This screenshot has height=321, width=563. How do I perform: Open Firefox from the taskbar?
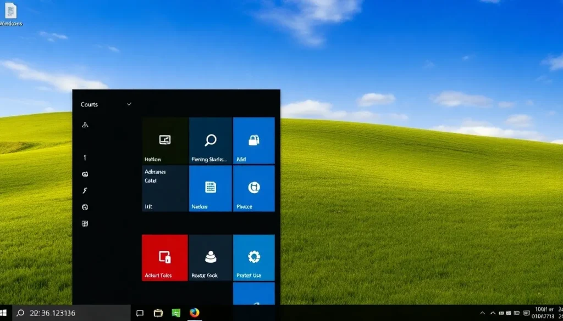point(195,312)
